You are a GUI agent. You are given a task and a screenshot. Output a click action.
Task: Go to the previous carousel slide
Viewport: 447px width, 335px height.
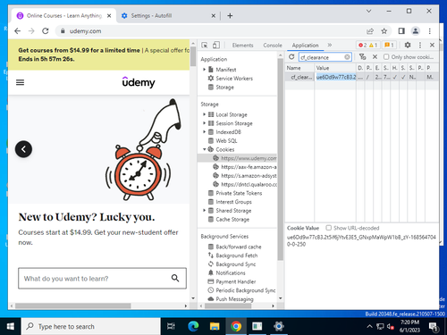point(23,149)
